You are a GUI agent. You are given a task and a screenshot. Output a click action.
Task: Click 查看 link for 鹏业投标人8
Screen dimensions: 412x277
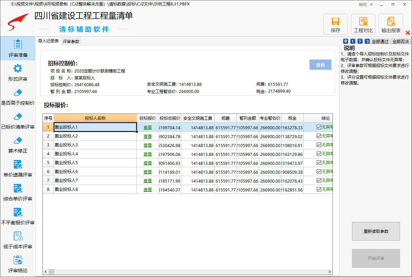point(148,189)
